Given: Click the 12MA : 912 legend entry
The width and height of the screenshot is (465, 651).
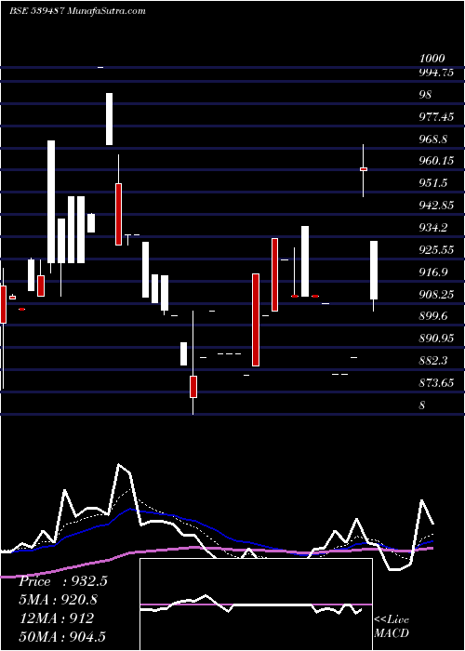Looking at the screenshot, I should pos(56,618).
